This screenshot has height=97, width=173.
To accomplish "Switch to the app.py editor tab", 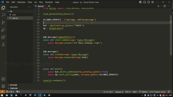I will pos(41,6).
